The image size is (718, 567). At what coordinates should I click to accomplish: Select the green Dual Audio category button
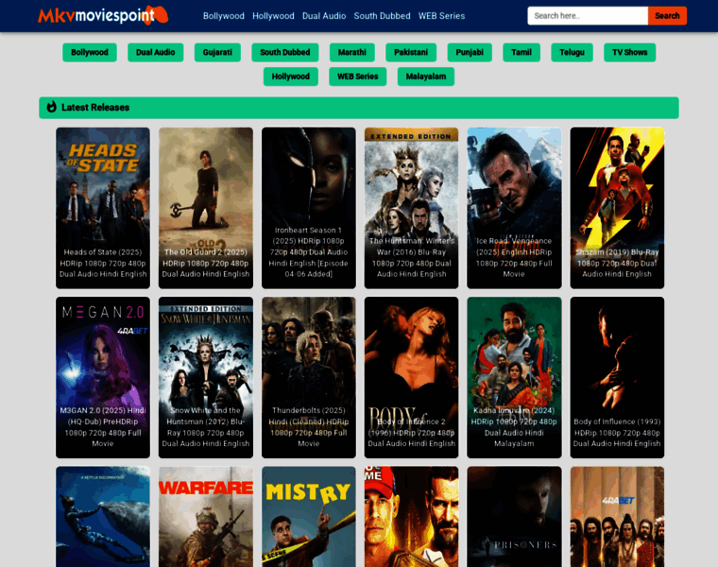click(x=156, y=52)
